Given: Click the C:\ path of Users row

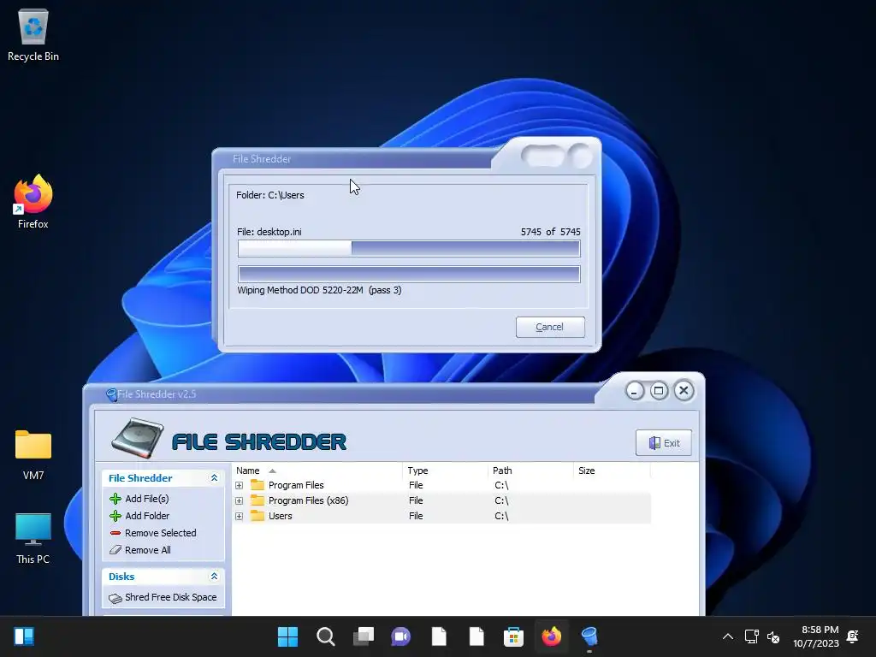Looking at the screenshot, I should [501, 516].
